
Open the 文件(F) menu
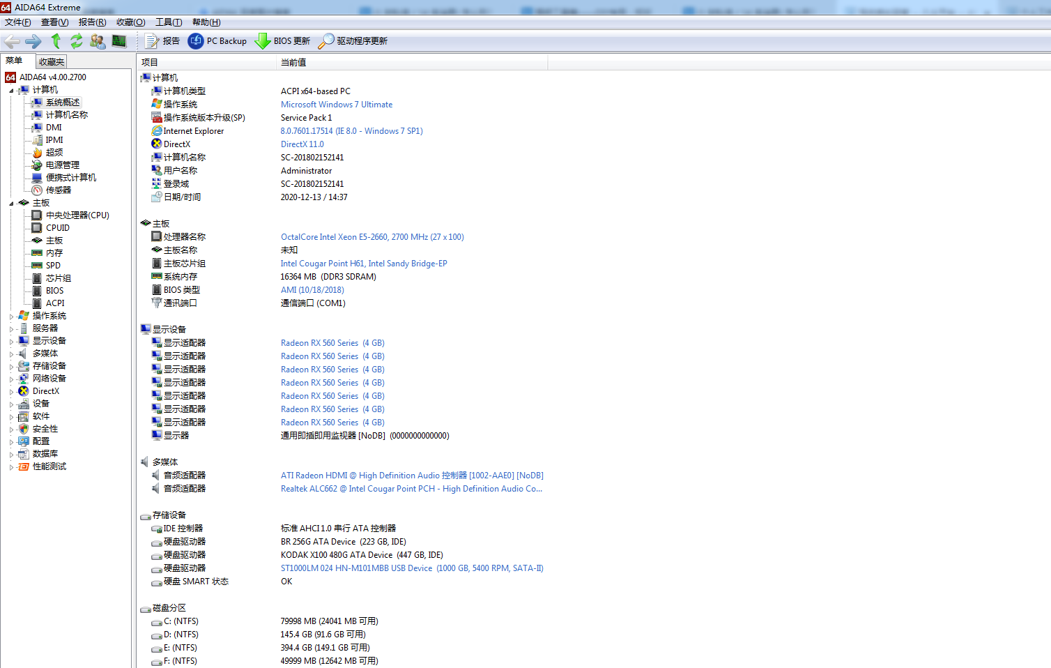pyautogui.click(x=17, y=22)
